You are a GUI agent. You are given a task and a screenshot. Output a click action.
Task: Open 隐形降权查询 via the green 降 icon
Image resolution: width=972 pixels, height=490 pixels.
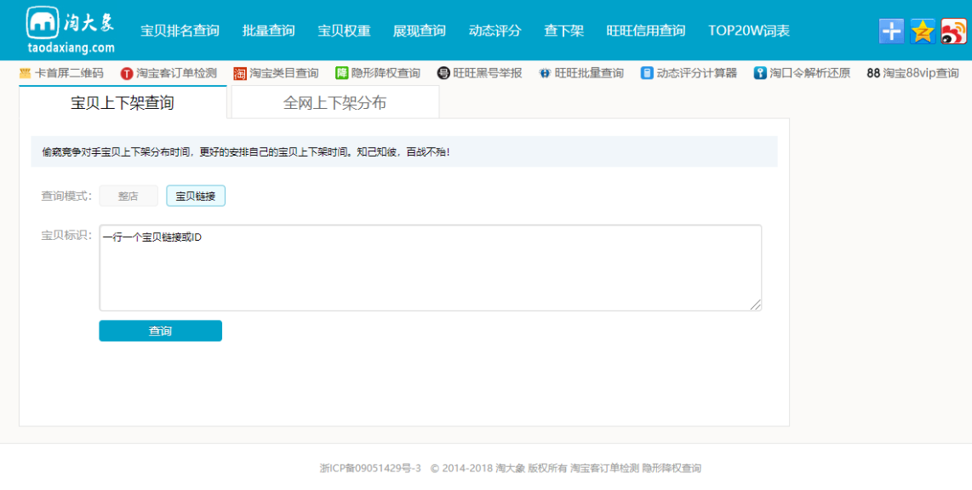tap(340, 72)
